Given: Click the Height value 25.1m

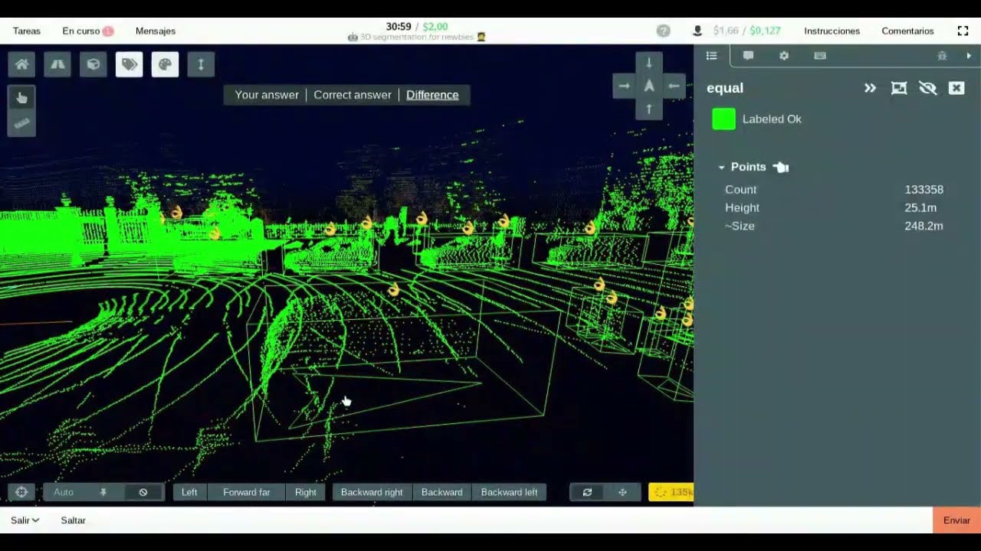Looking at the screenshot, I should 920,207.
